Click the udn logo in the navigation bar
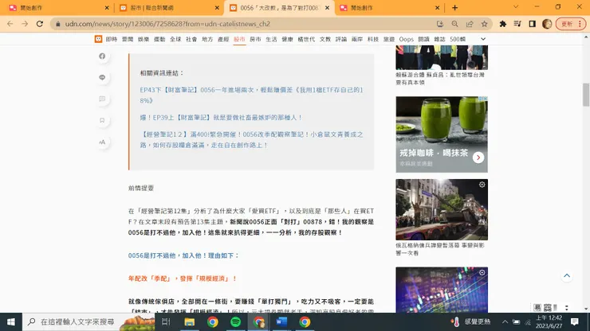Screen dimensions: 590x331 click(x=98, y=39)
